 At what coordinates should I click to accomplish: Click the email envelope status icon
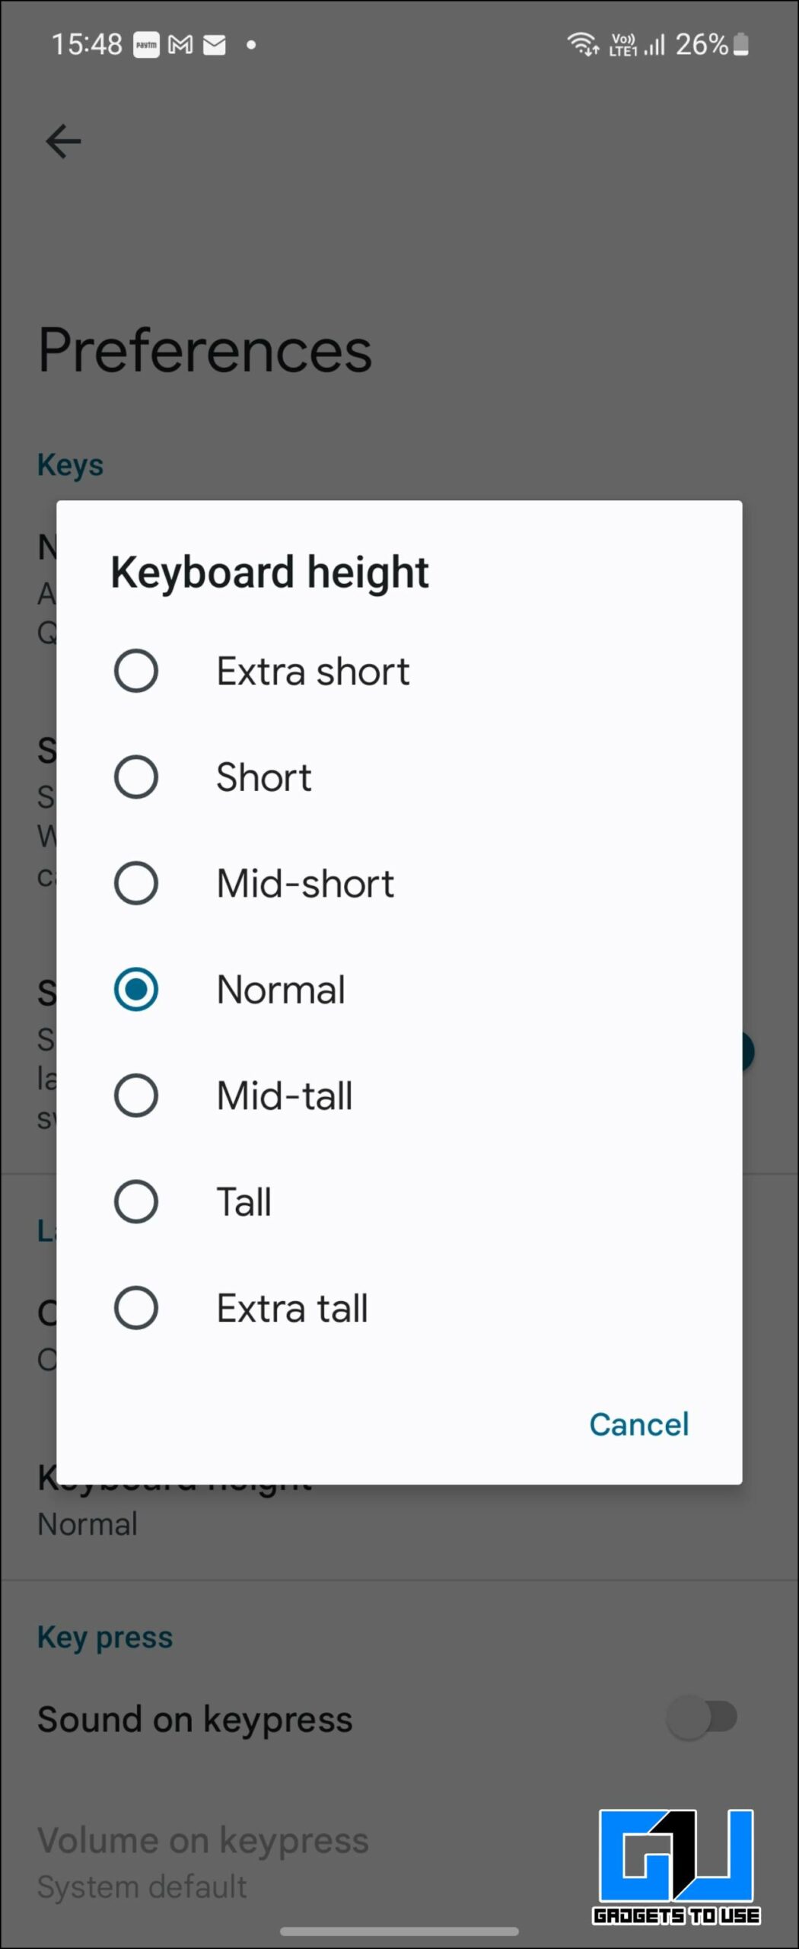point(214,46)
